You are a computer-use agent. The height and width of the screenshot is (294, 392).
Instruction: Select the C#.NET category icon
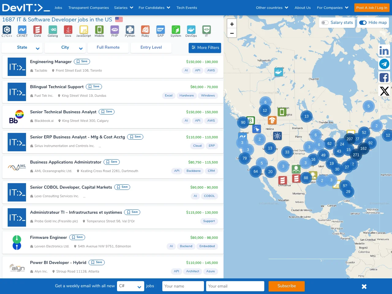point(22,29)
